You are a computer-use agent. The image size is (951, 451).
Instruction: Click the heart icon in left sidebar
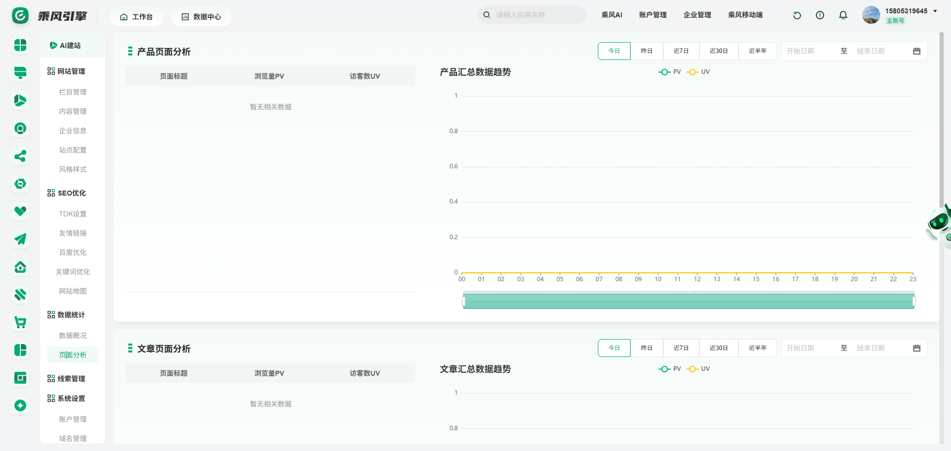[x=20, y=211]
